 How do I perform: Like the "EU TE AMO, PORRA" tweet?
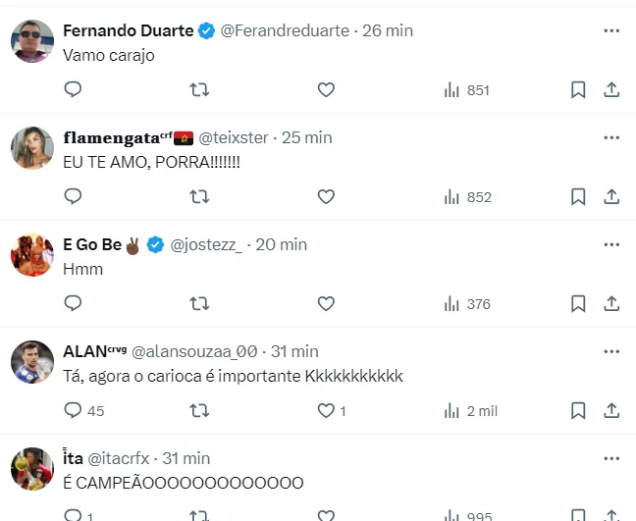326,196
